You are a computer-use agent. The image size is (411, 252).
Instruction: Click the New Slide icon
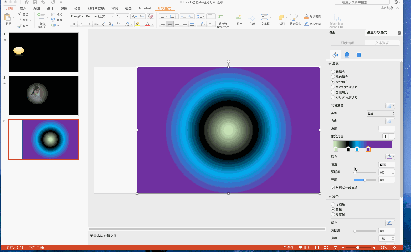pyautogui.click(x=42, y=17)
